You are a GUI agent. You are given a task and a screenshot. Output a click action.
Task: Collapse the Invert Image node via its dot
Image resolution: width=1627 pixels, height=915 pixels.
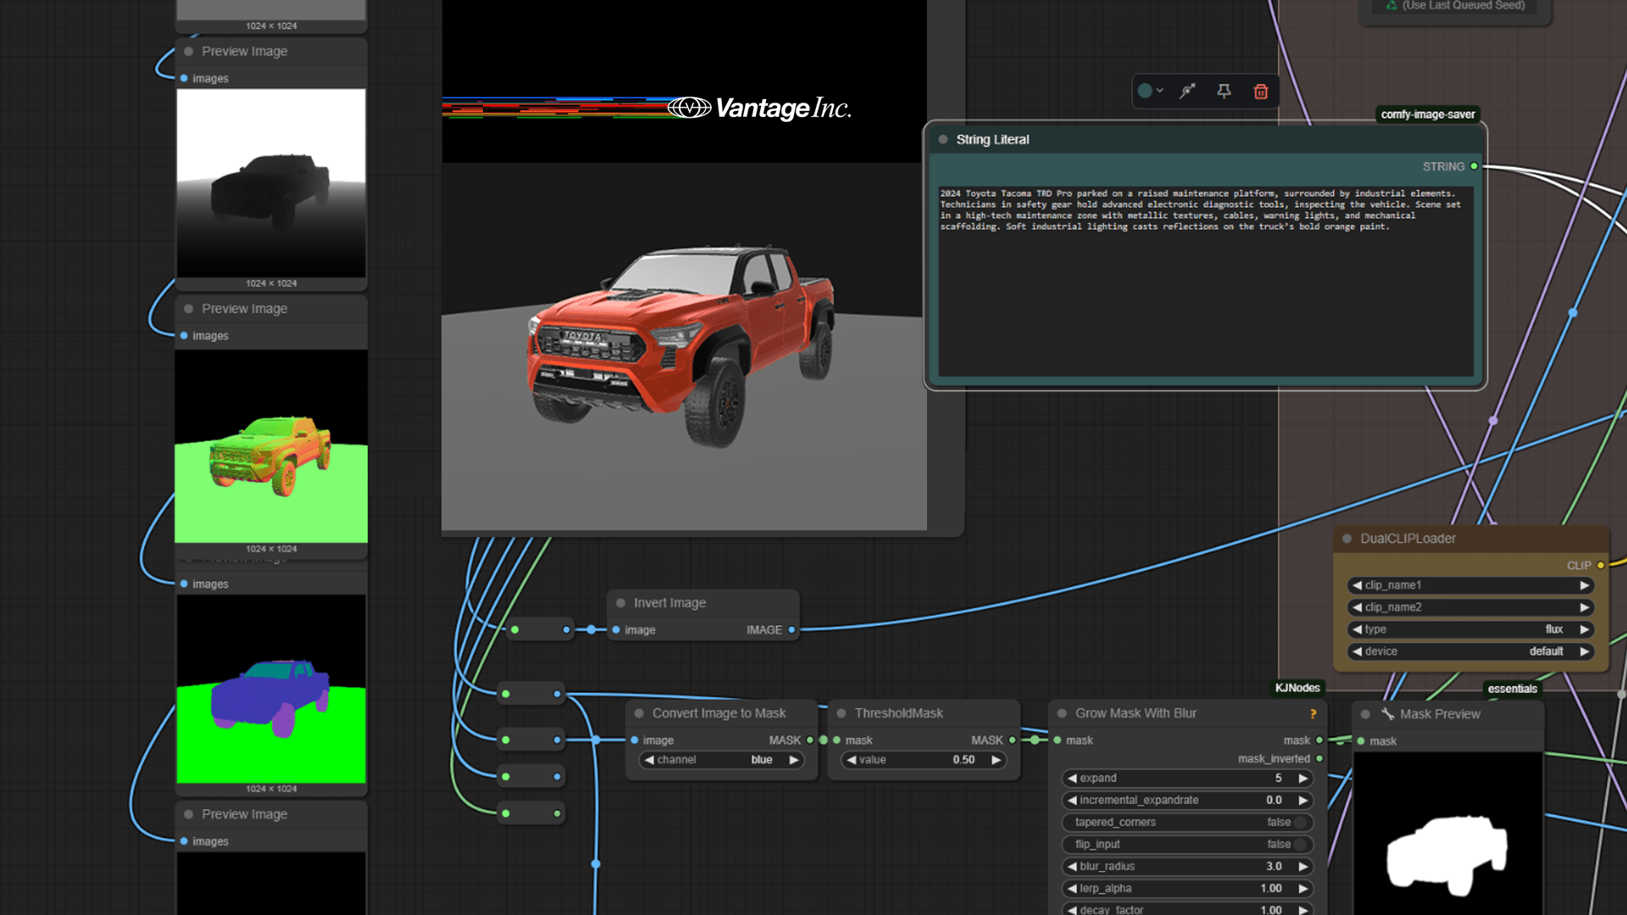(x=620, y=602)
